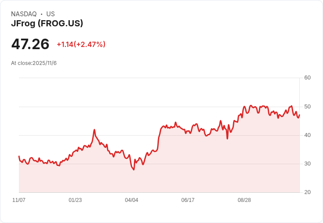Screen dimensions: 323x223
Task: Click the NASDAQ exchange label
Action: click(24, 14)
